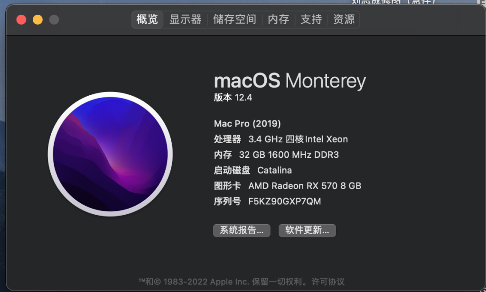Select the serial number F5KZ90GXP7QM

(285, 201)
